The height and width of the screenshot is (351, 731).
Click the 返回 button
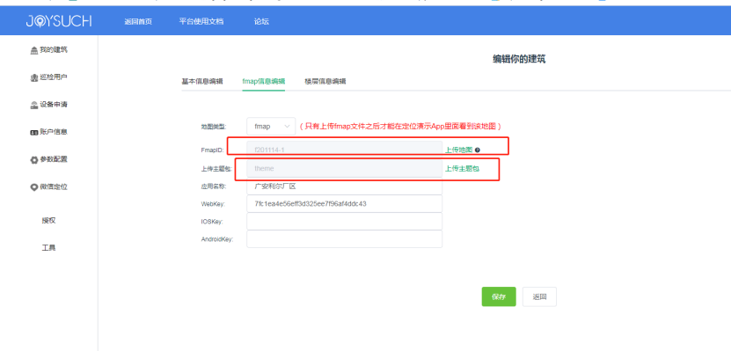coord(539,296)
